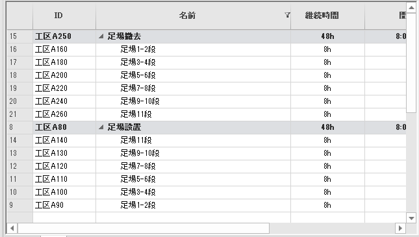Collapse the 足場撤去 summary task
Screen dimensions: 419x237
(x=101, y=36)
